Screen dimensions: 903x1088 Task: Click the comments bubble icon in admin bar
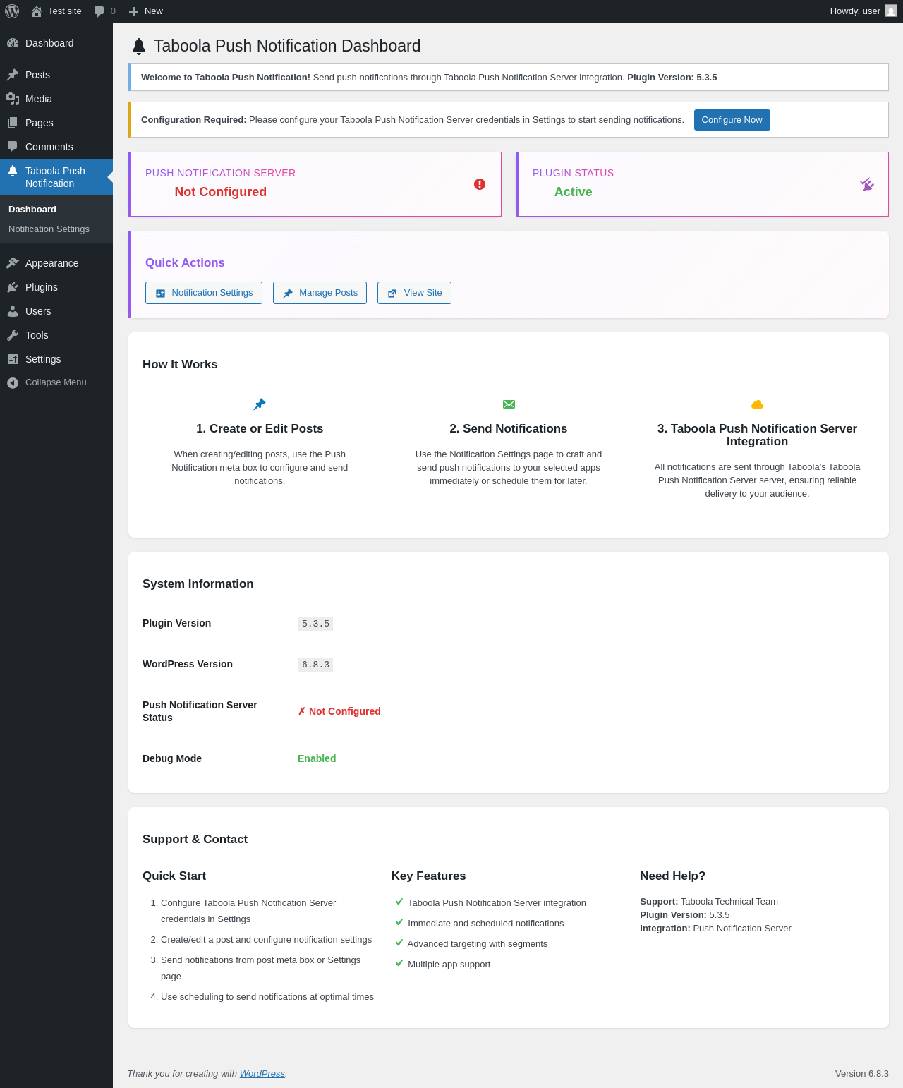tap(99, 11)
